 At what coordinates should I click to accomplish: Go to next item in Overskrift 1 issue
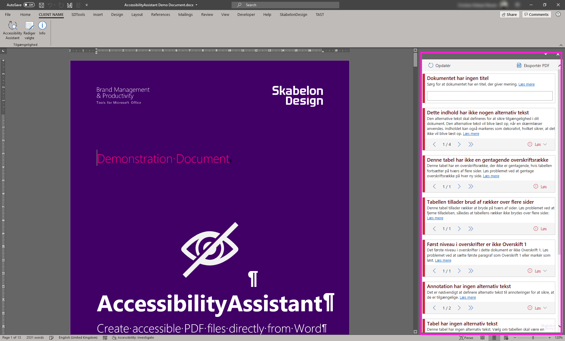pos(459,271)
